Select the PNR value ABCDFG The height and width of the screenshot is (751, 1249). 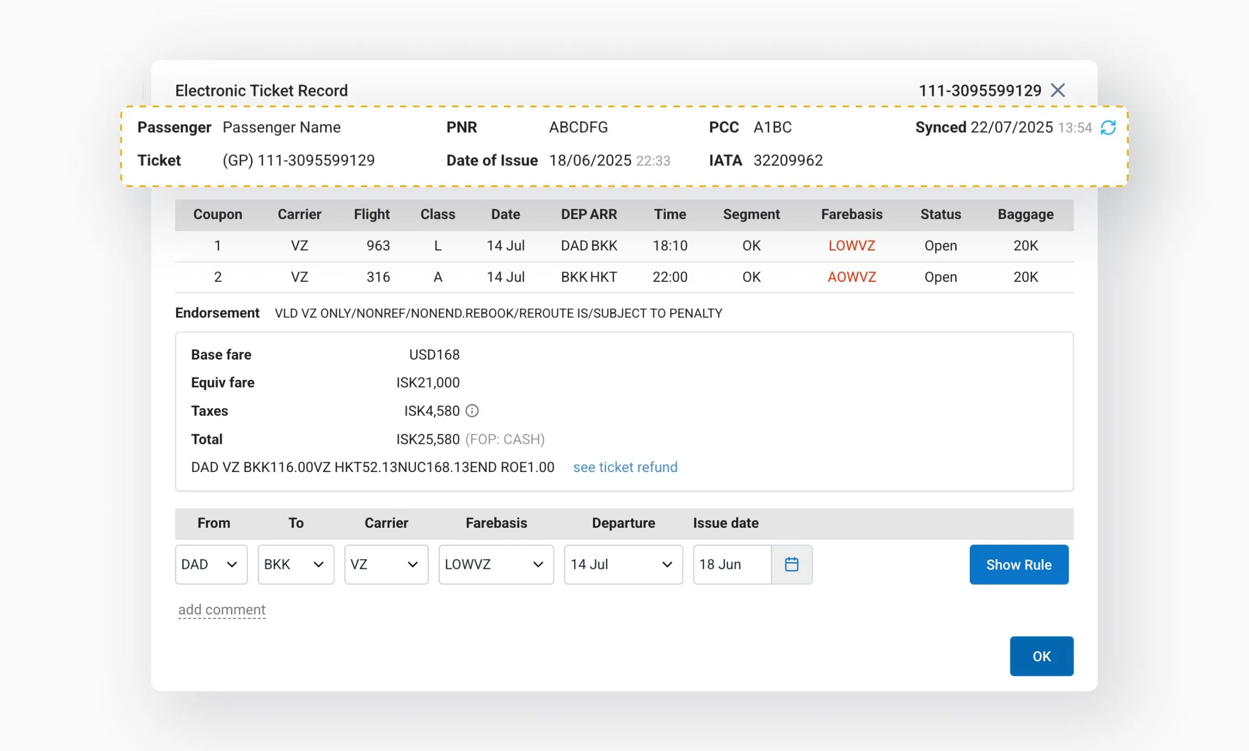click(578, 127)
